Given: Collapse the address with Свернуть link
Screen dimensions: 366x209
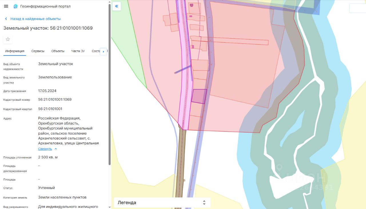Looking at the screenshot, I should point(45,149).
